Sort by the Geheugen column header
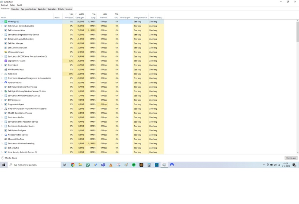Viewport: 299px width, 204px height. pos(80,16)
